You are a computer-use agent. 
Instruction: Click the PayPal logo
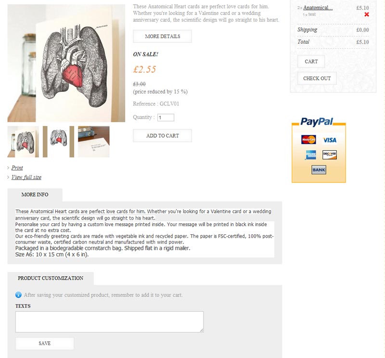317,122
